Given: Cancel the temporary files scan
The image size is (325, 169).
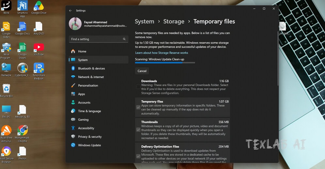Looking at the screenshot, I should pos(142,71).
